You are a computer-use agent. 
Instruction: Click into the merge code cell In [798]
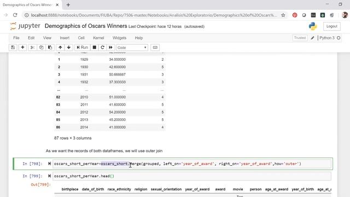[x=192, y=164]
